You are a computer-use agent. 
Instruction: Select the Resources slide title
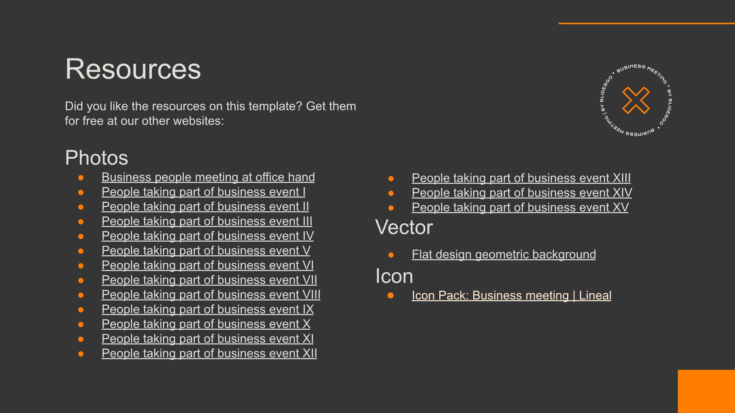point(133,69)
